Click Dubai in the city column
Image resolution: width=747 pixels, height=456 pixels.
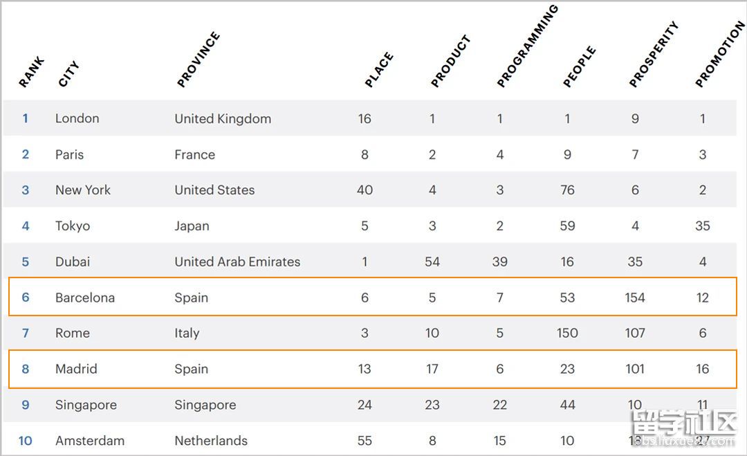click(x=73, y=262)
